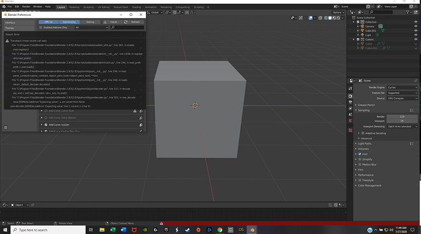Viewport: 421px width, 234px height.
Task: Open the File menu
Action: (x=9, y=7)
